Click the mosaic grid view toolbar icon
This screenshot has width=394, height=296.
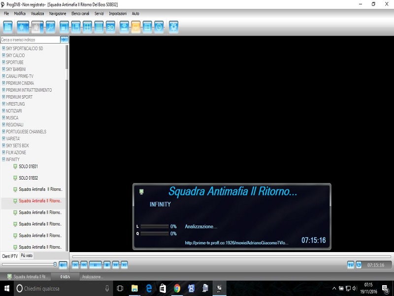pos(98,27)
